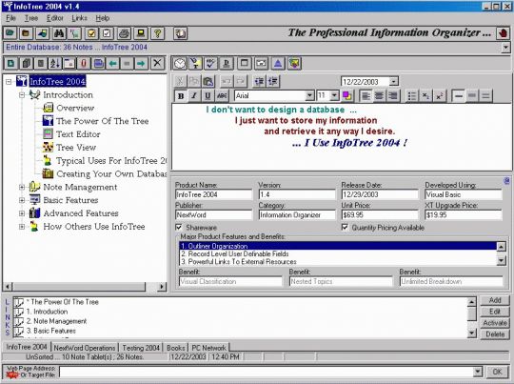
Task: Switch to PC Network tab
Action: (208, 348)
